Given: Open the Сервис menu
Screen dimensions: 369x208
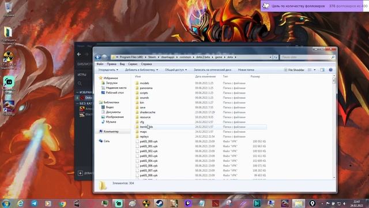Looking at the screenshot, I should pos(133,64).
